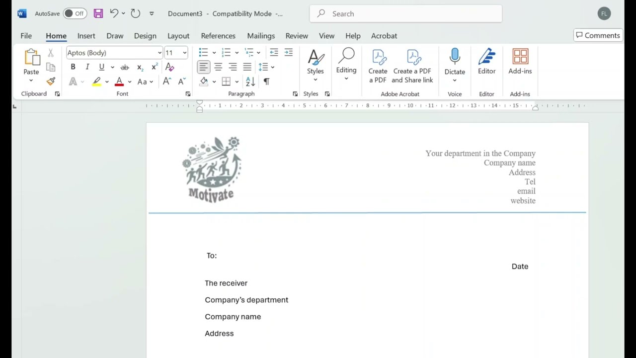The image size is (636, 358).
Task: Increase paragraph indent
Action: point(288,53)
